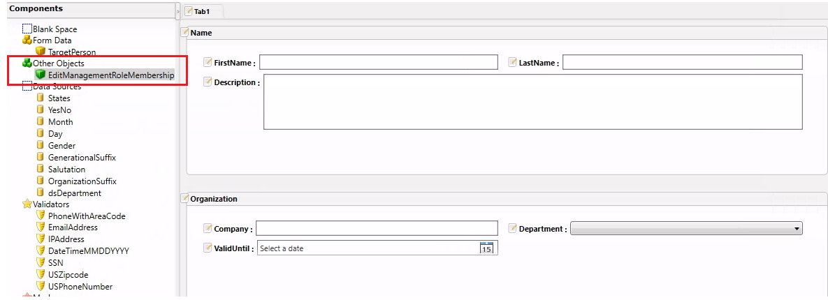
Task: Click the EmailAddress validator shield icon
Action: [40, 227]
